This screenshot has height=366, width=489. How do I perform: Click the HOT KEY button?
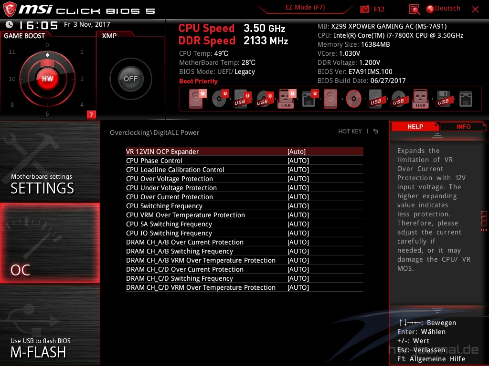[x=350, y=132]
